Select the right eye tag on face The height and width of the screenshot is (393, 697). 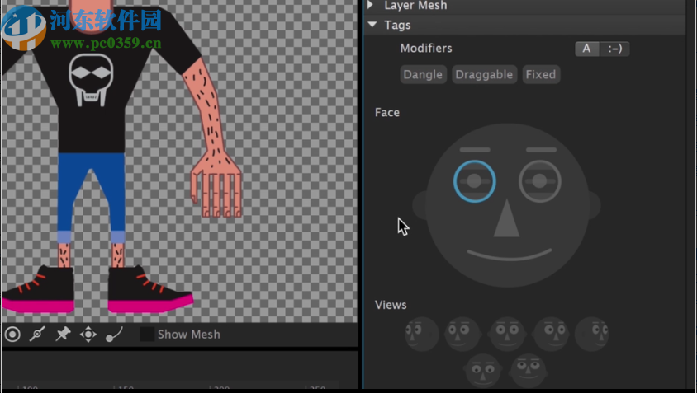click(539, 181)
